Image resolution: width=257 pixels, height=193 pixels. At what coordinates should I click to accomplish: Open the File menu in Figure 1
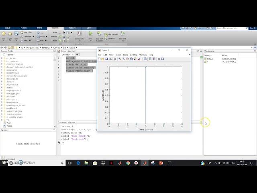pyautogui.click(x=100, y=55)
